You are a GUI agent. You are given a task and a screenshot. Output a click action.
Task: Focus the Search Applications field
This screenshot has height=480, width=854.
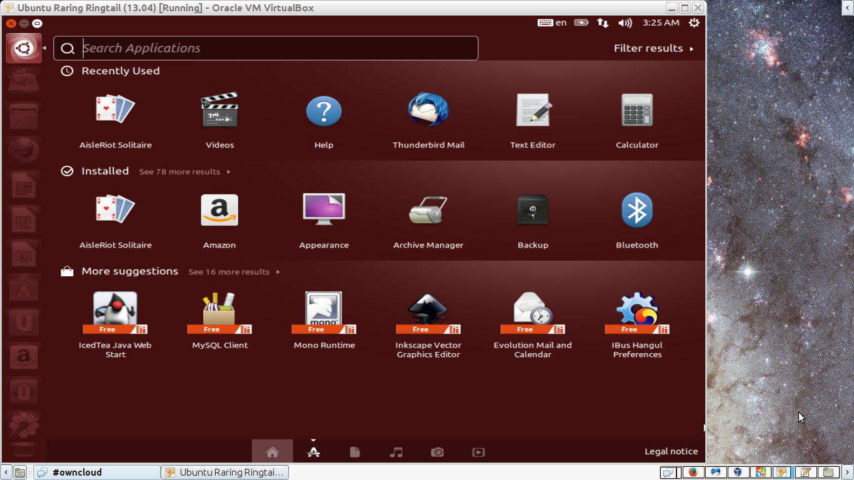[x=266, y=48]
